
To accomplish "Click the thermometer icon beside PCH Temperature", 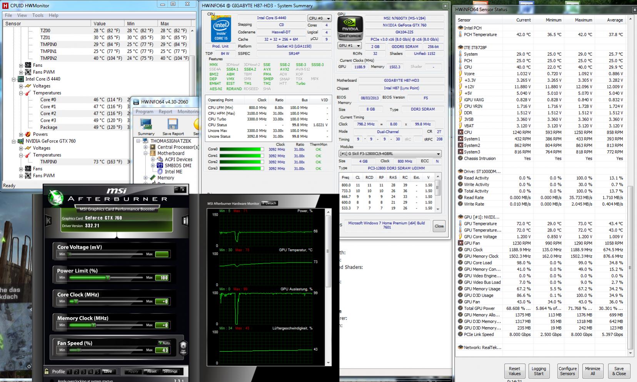I will [460, 35].
